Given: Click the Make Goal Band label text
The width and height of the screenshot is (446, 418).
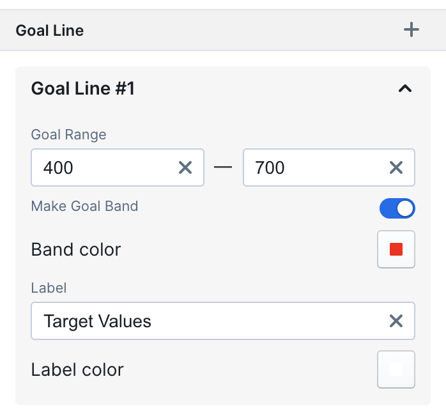Looking at the screenshot, I should [x=84, y=206].
